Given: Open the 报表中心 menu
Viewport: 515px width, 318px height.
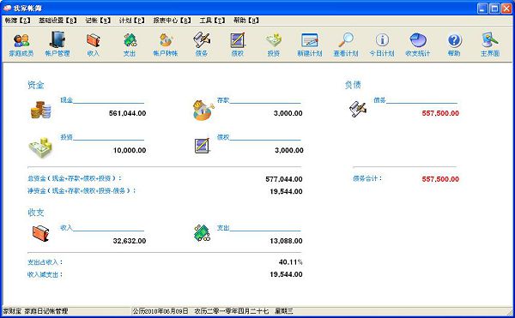Looking at the screenshot, I should tap(172, 21).
